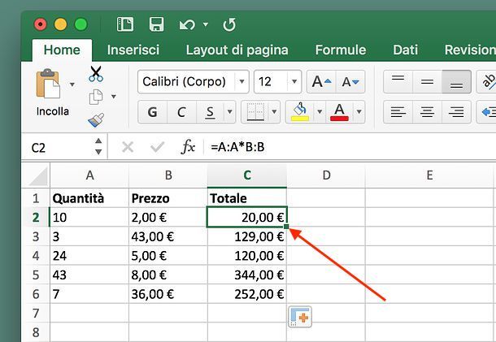Toggle top vertical alignment
Viewport: 496px width, 342px height.
398,82
